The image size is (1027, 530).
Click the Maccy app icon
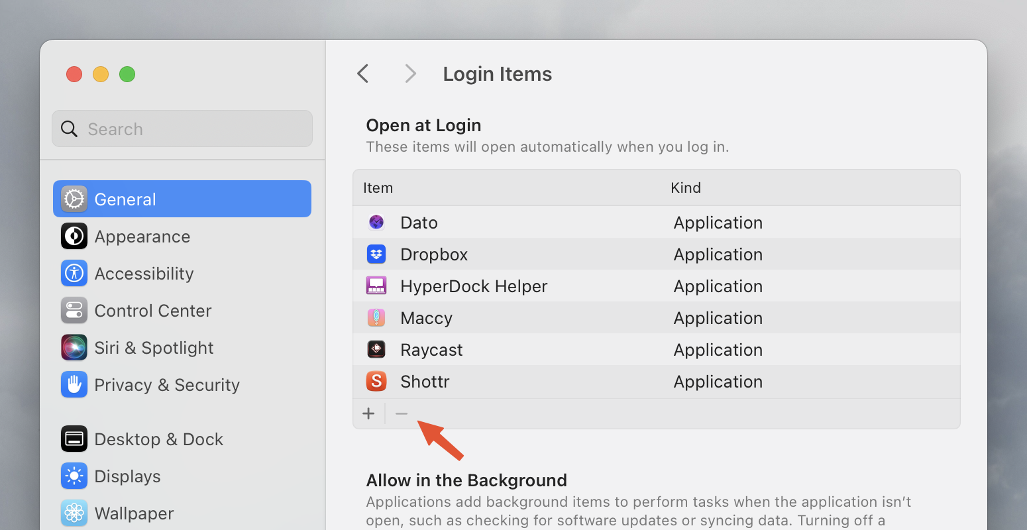pyautogui.click(x=376, y=318)
